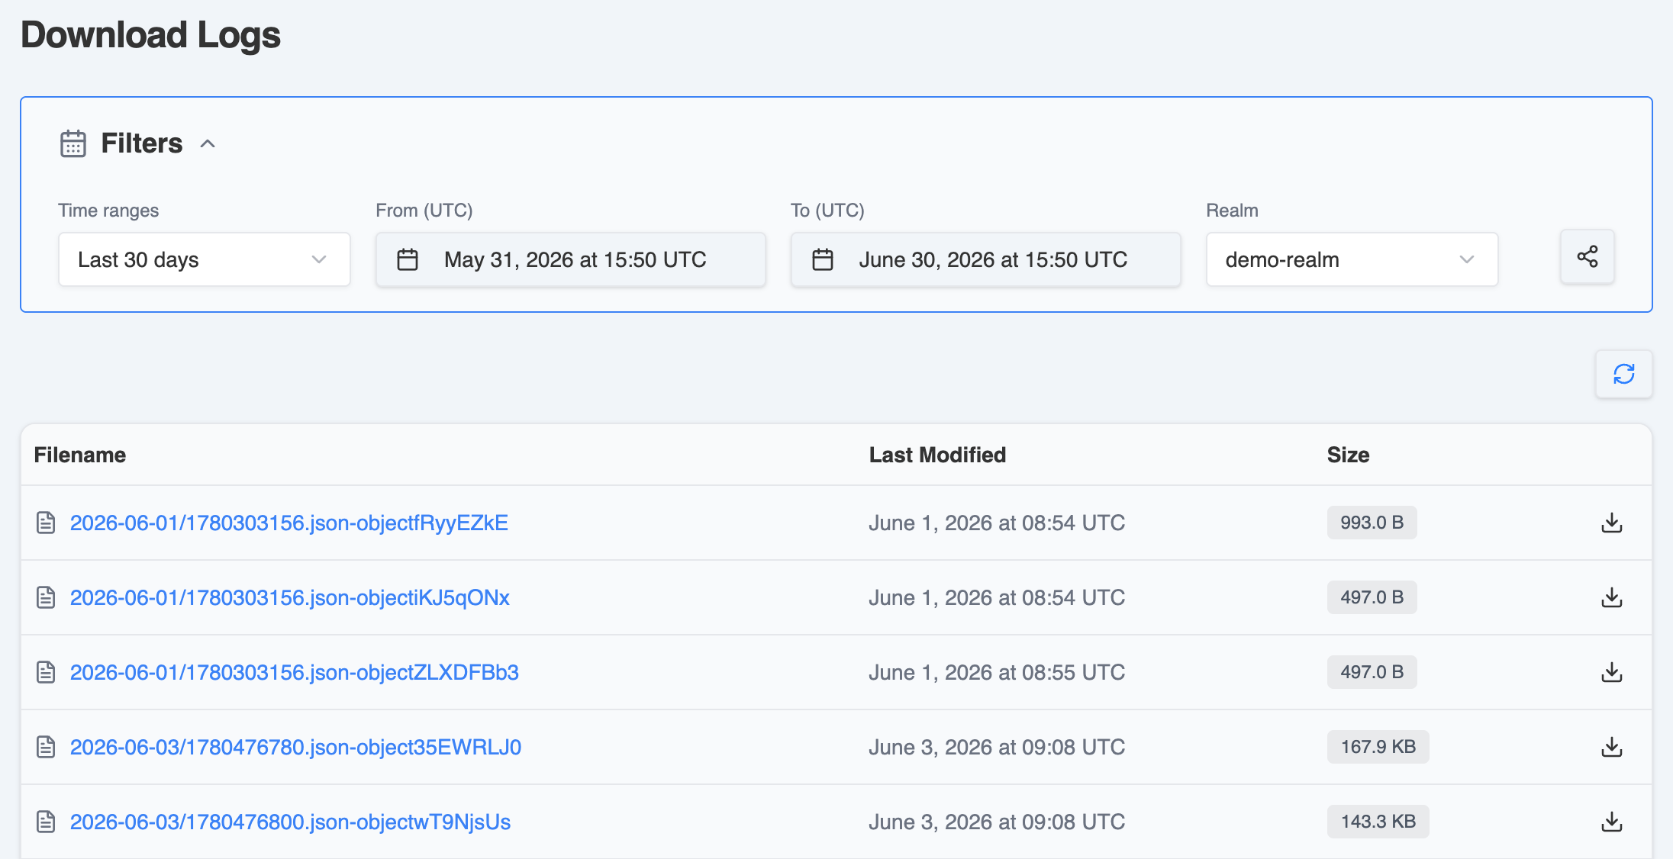Open the From date picker May 31, 2026

(x=571, y=259)
